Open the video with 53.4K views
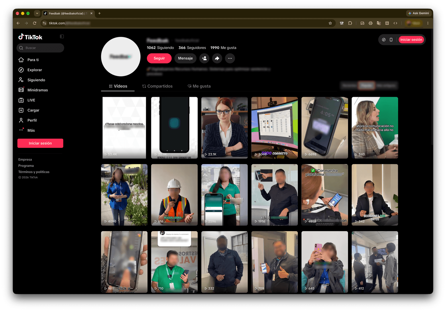 pyautogui.click(x=124, y=128)
